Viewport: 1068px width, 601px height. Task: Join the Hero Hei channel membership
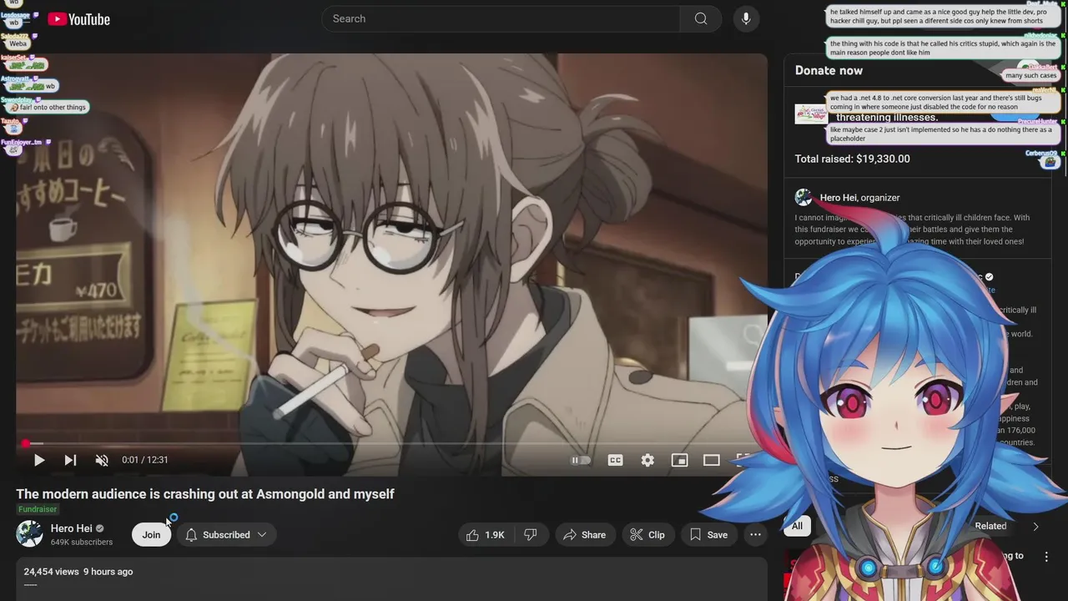pos(151,535)
